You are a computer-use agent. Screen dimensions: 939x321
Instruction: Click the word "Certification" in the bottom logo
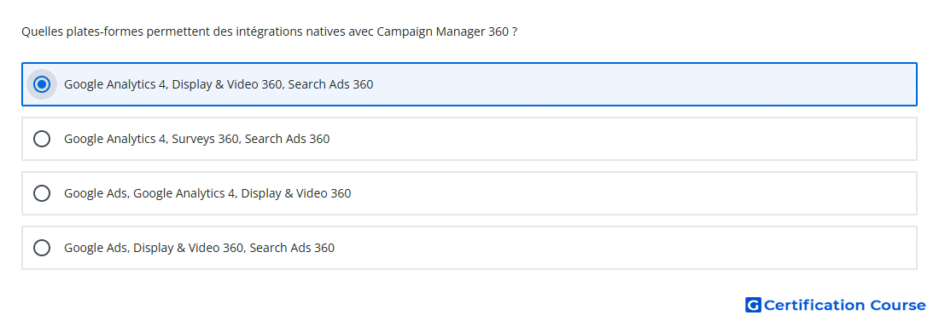click(x=814, y=305)
